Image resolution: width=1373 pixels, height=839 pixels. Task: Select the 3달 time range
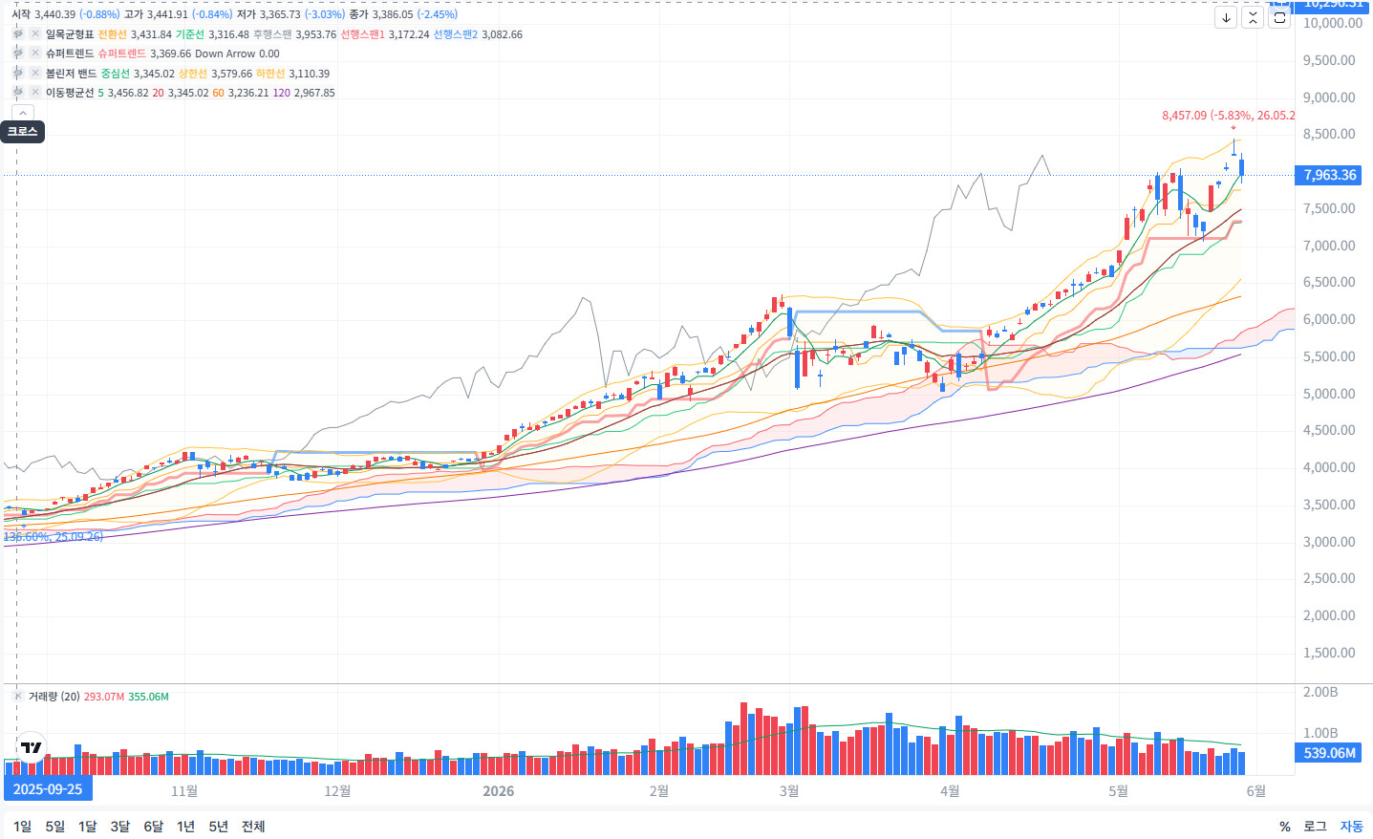[120, 827]
